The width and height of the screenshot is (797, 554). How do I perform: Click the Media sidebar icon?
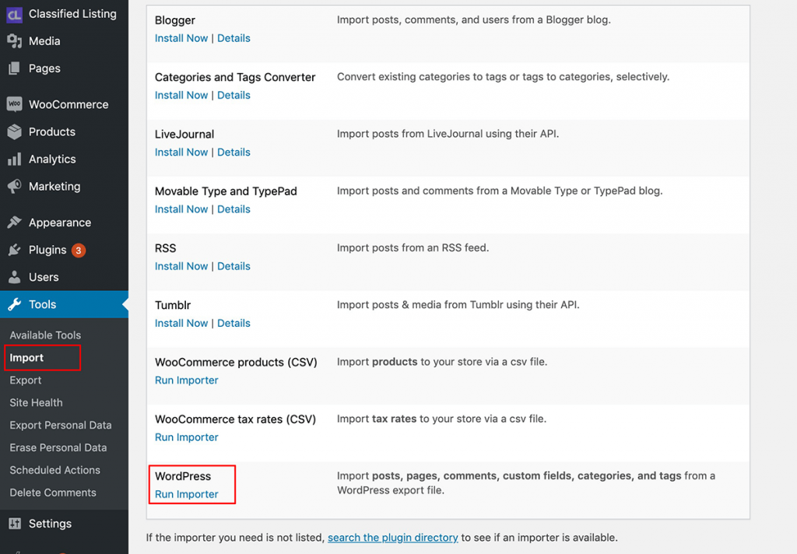(14, 41)
